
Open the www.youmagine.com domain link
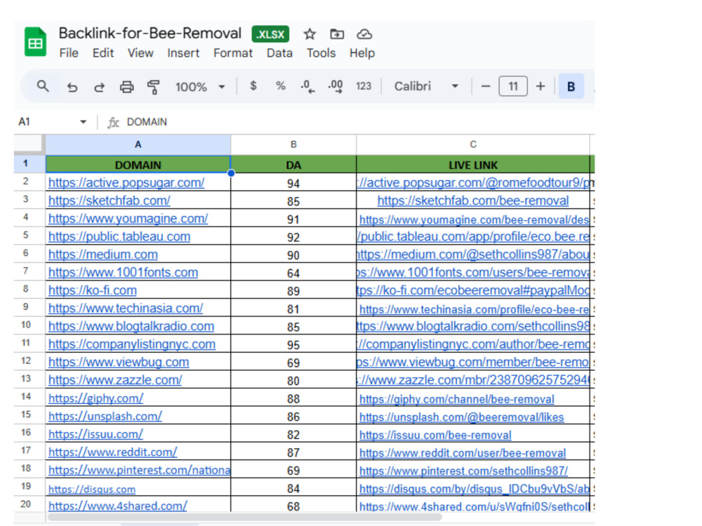point(128,218)
